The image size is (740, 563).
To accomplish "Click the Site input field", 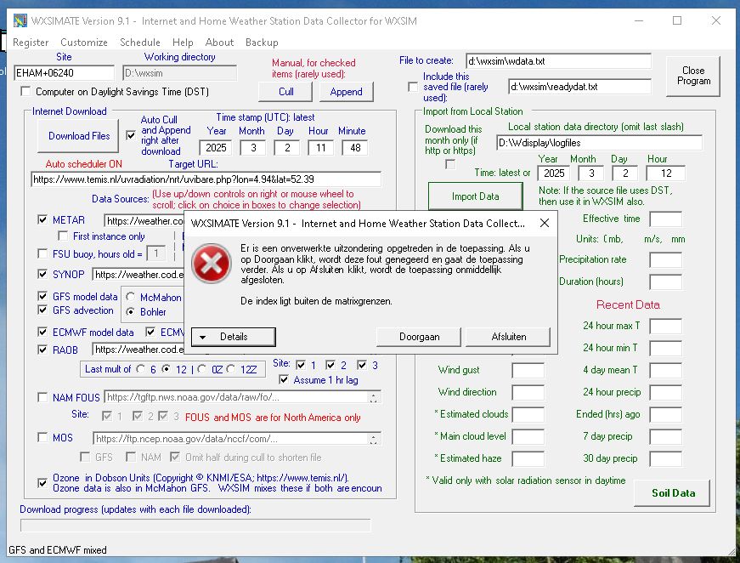I will [65, 73].
